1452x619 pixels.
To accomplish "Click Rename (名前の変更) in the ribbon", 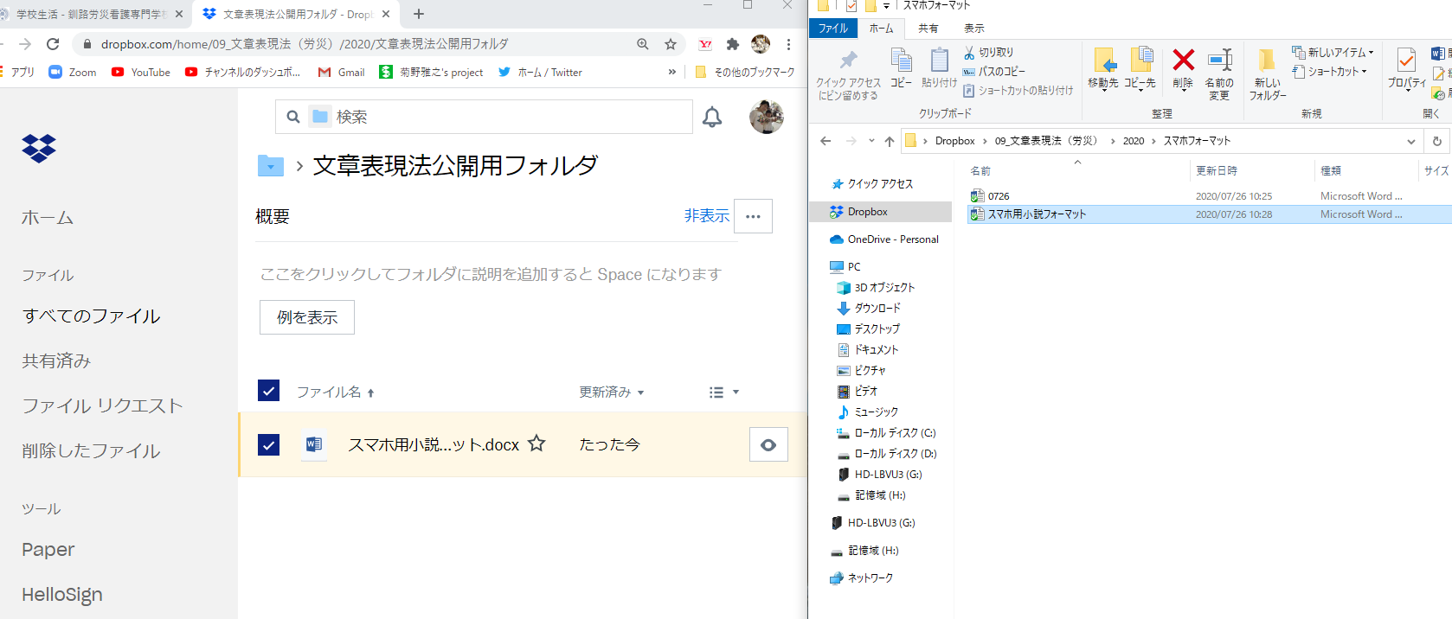I will [x=1219, y=73].
